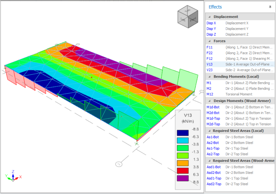Select F11 direct membrane force
The width and height of the screenshot is (276, 194).
(210, 47)
